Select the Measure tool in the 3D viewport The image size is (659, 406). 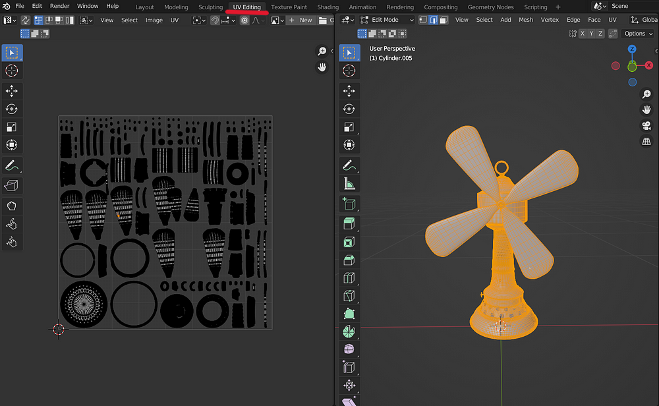point(349,184)
